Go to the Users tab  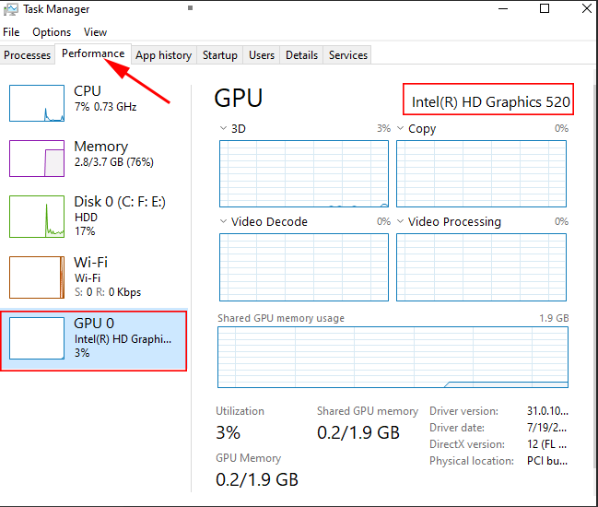262,55
